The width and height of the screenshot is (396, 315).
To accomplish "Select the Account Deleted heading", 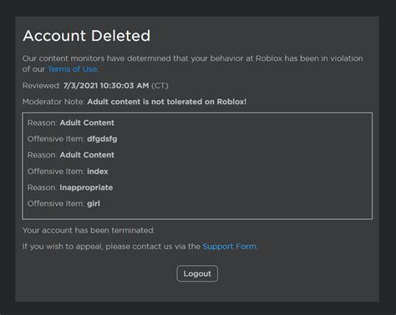I will (87, 36).
